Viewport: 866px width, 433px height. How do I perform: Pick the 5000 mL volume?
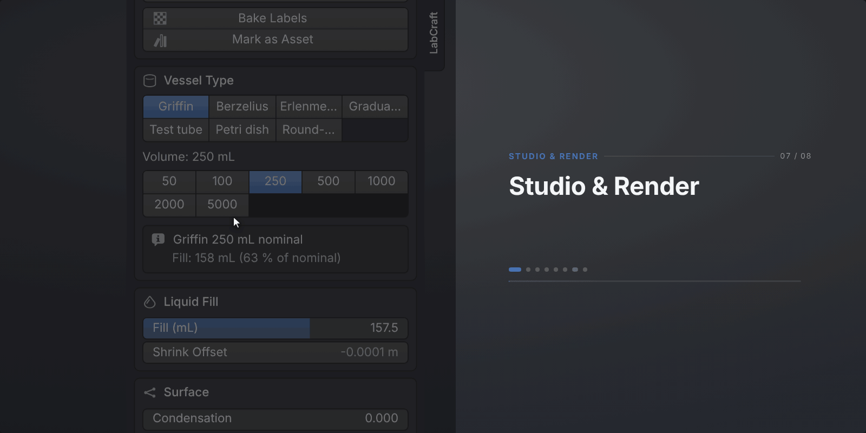click(222, 205)
